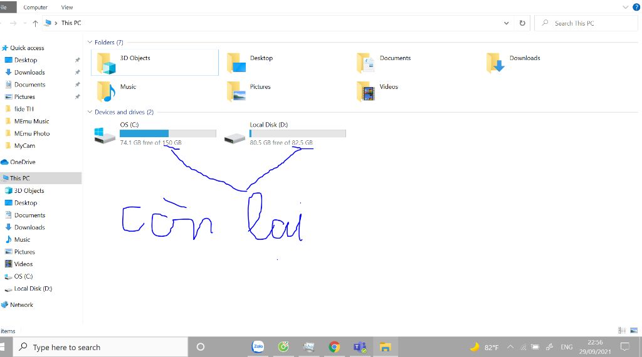
Task: Unpin Desktop from Quick access pin icon
Action: [x=77, y=60]
